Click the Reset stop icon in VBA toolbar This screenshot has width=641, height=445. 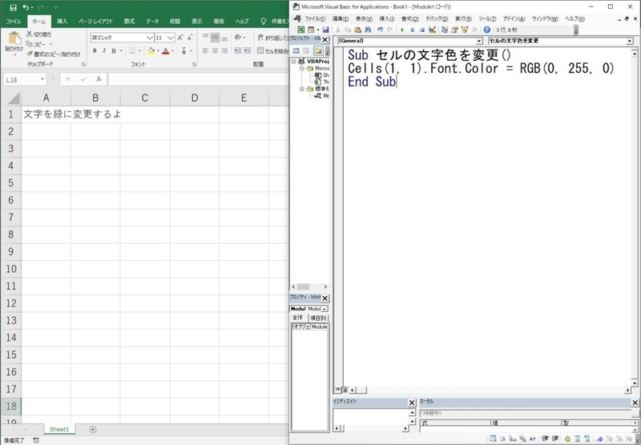pos(422,30)
